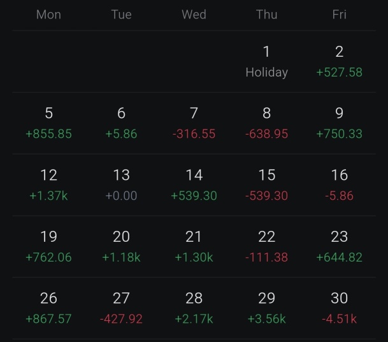This screenshot has width=388, height=342.
Task: Select day 27 showing -427.92
Action: tap(121, 308)
